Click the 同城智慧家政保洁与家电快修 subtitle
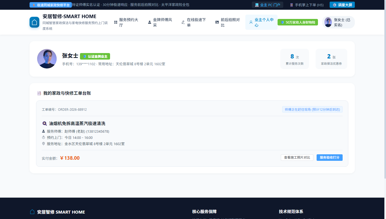The height and width of the screenshot is (219, 386). [x=75, y=26]
